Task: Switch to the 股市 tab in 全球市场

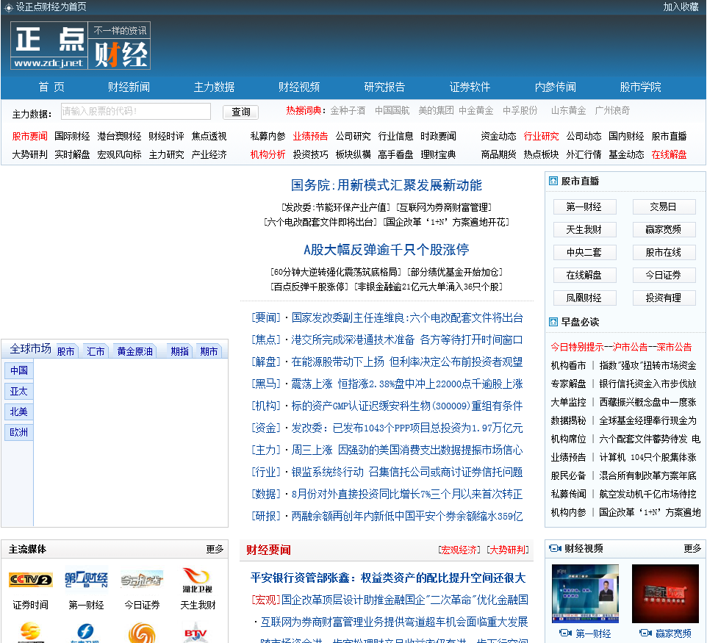Action: [66, 351]
